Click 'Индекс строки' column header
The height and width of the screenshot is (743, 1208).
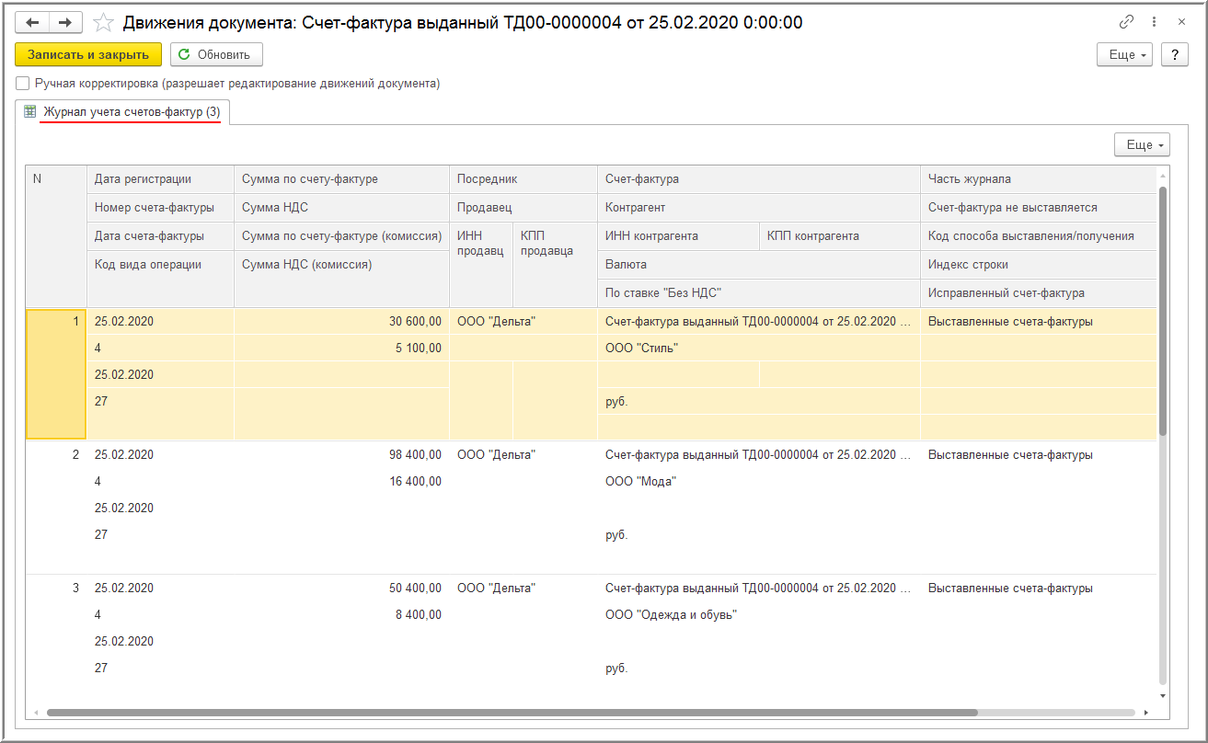[x=1039, y=265]
